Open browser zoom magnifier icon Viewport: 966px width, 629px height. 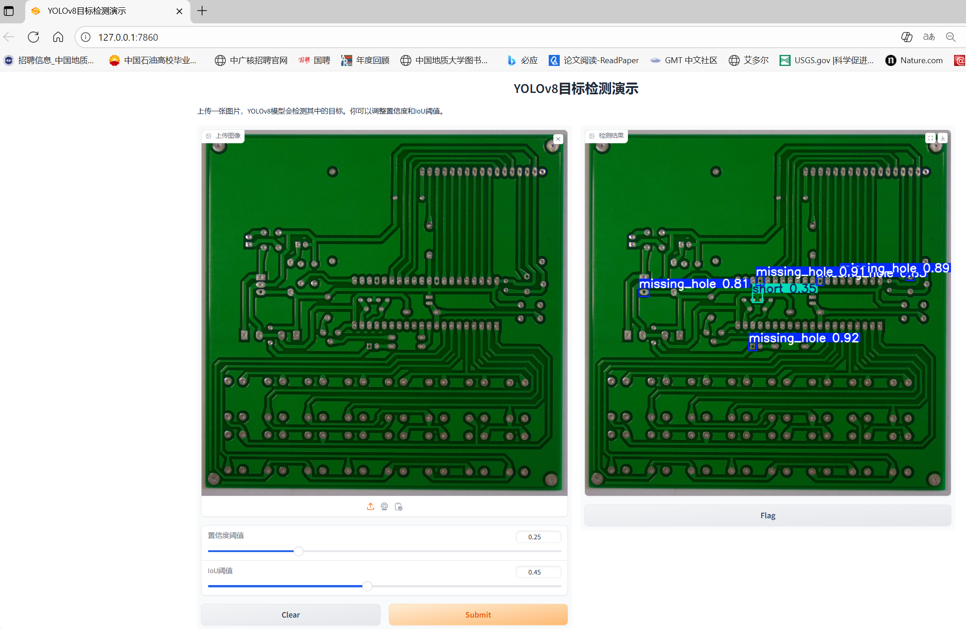coord(951,37)
